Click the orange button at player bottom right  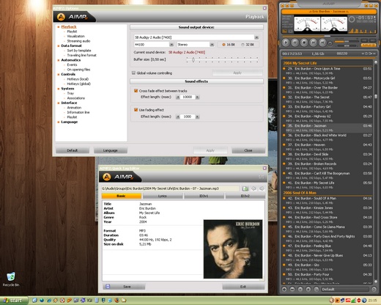[x=368, y=45]
